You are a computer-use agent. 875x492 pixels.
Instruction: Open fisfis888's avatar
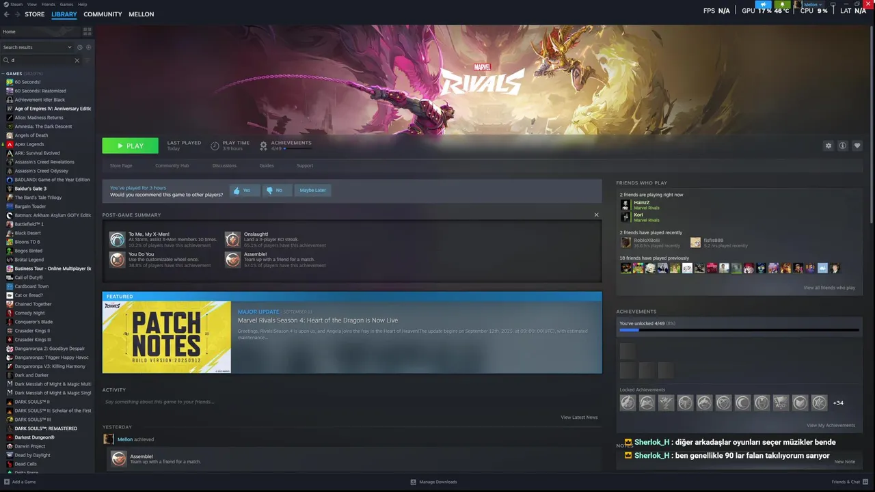[695, 242]
